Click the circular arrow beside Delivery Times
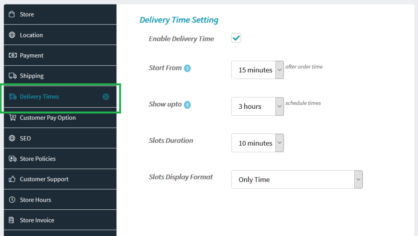The image size is (418, 236). pos(106,97)
